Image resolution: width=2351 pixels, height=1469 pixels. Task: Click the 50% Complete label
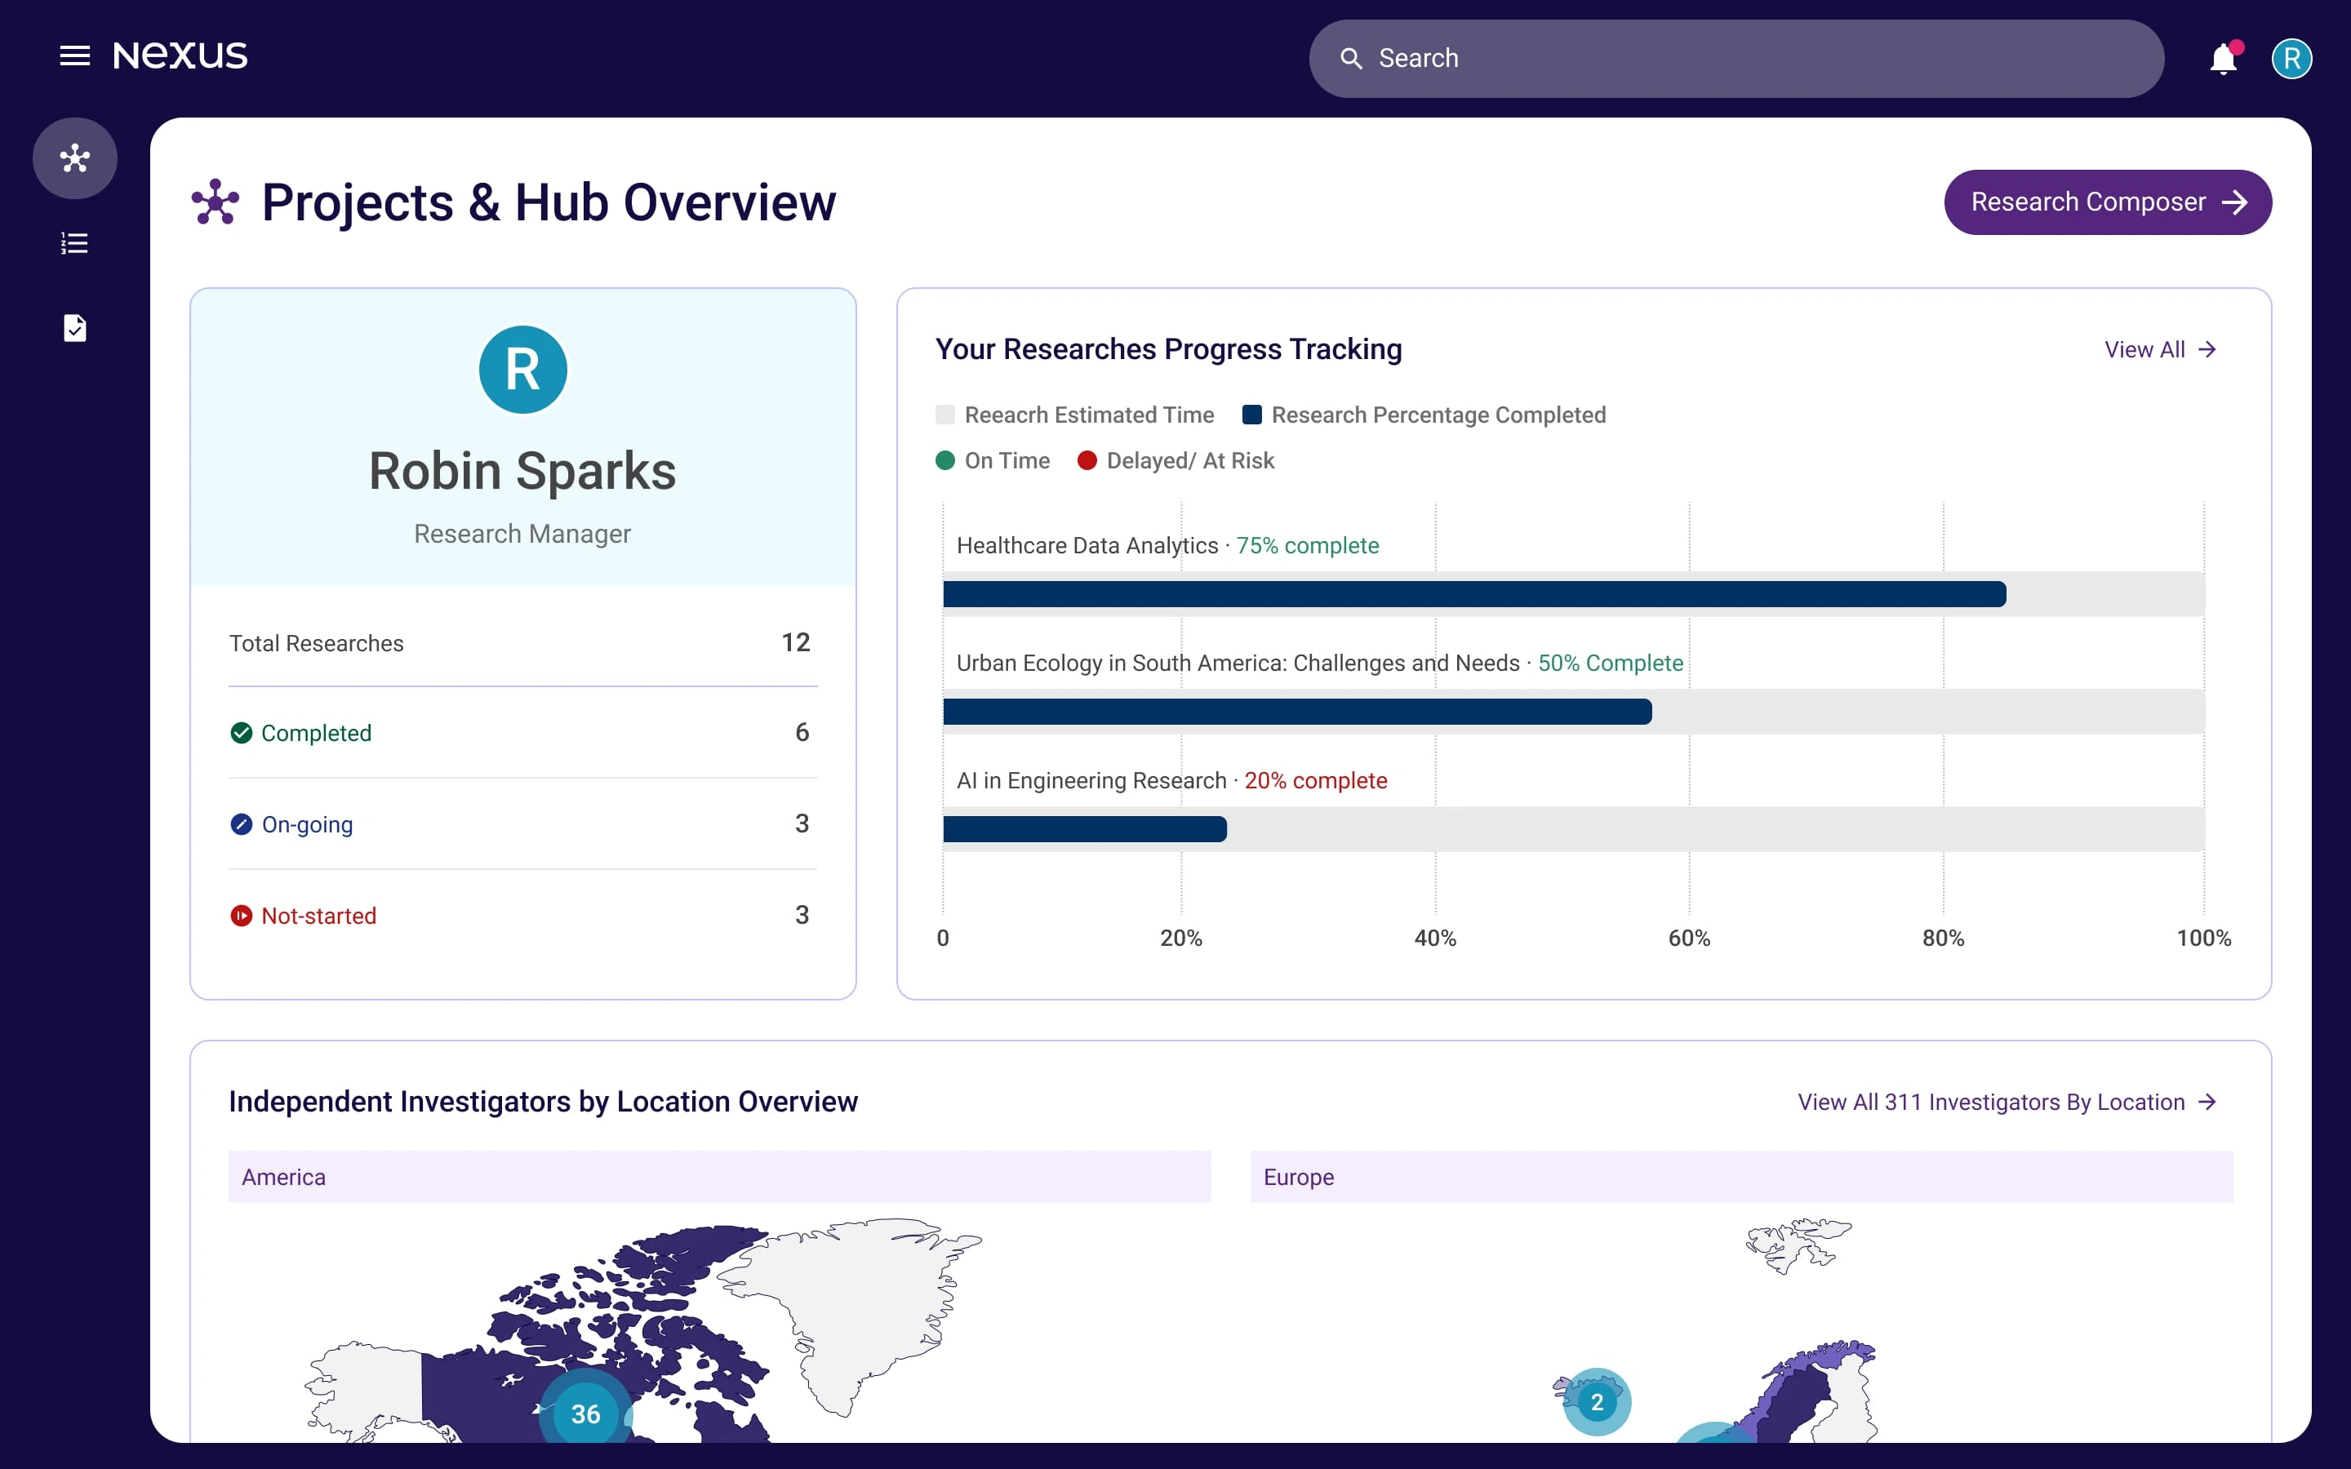(1610, 663)
